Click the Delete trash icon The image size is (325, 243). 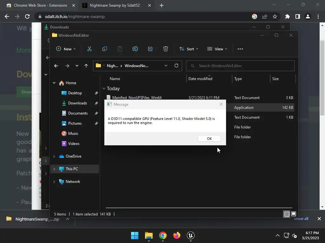click(165, 49)
